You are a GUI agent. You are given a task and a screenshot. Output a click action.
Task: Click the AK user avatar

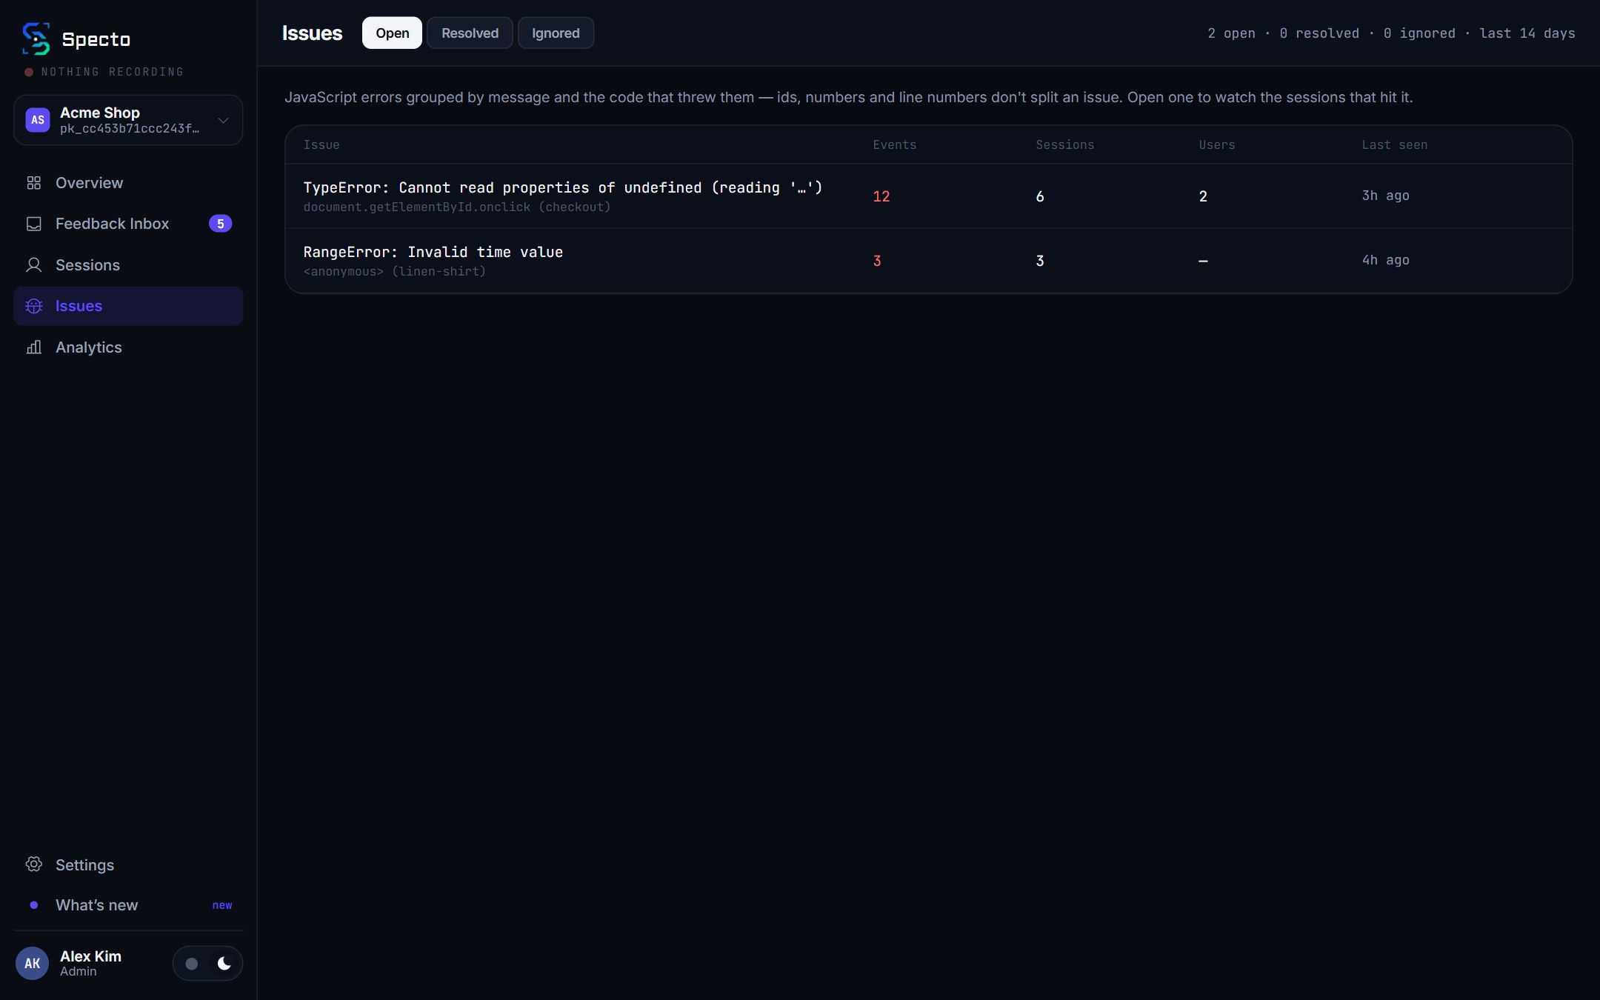33,963
